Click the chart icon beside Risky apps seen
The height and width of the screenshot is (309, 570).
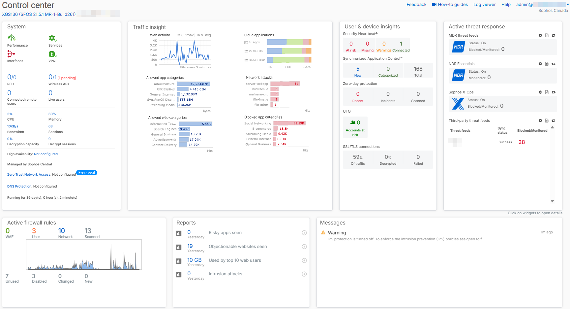click(179, 233)
